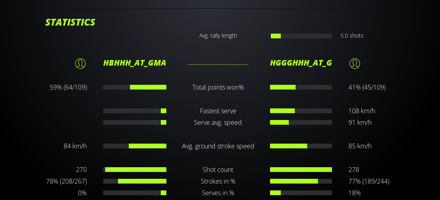Image resolution: width=440 pixels, height=200 pixels.
Task: Click the right Total points won bar
Action: click(x=301, y=87)
